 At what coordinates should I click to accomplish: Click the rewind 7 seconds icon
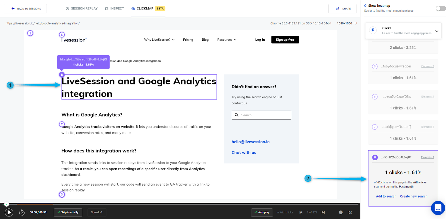point(22,213)
